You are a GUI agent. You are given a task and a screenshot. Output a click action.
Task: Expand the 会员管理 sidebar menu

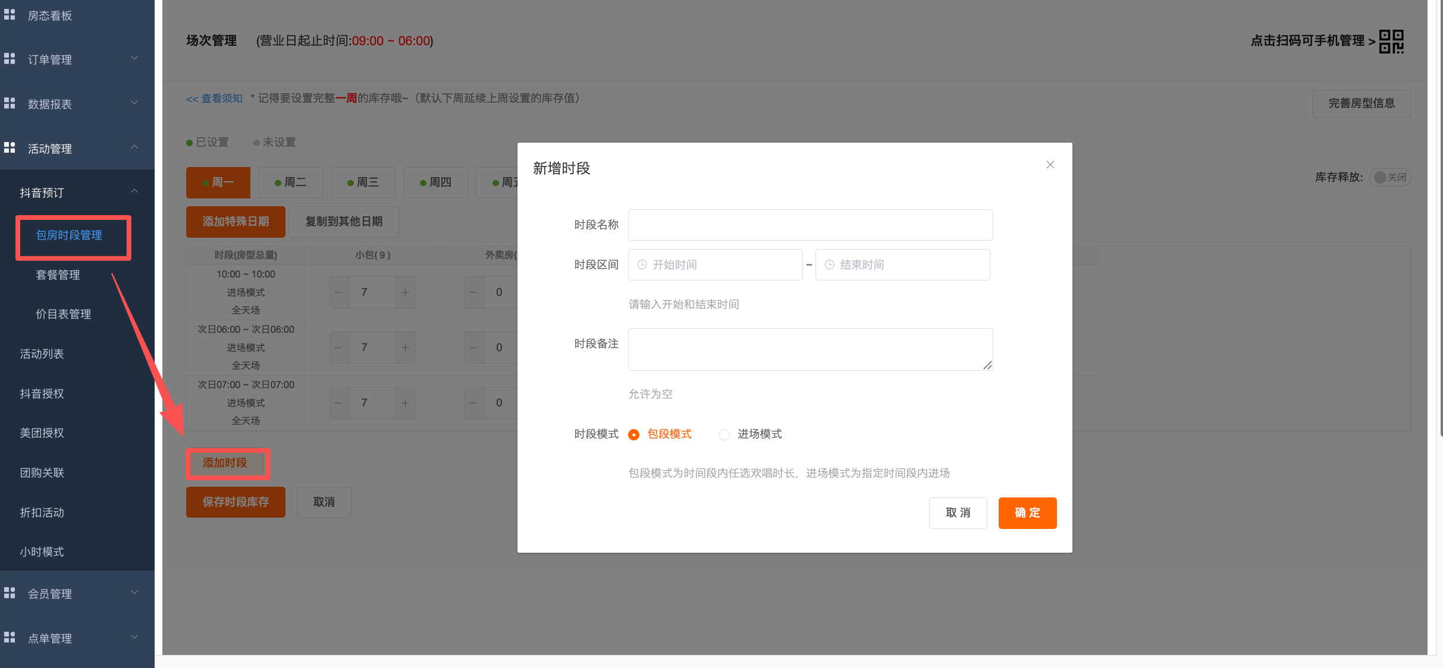point(134,593)
